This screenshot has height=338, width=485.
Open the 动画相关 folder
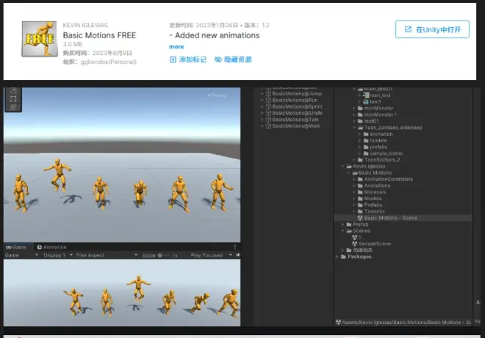click(x=359, y=250)
